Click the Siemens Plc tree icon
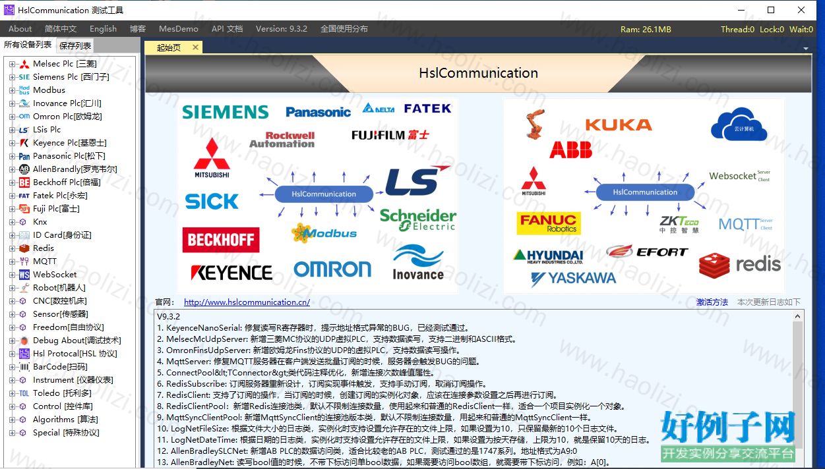Screen dimensions: 825x469 coord(24,77)
